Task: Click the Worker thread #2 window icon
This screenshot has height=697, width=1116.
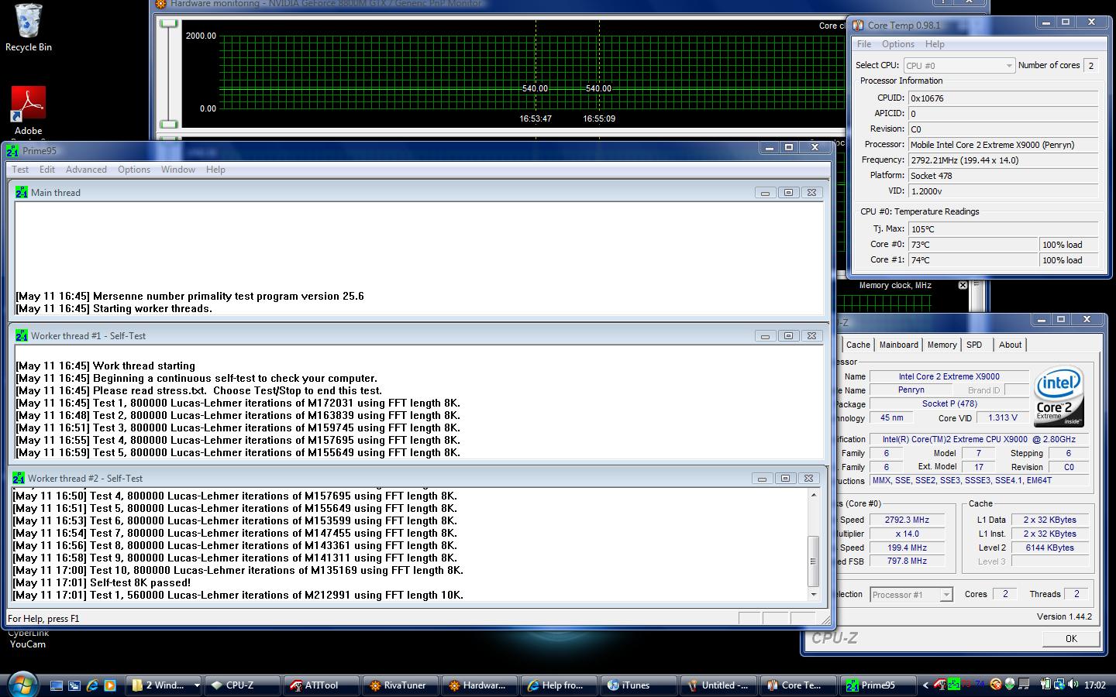Action: pos(18,478)
